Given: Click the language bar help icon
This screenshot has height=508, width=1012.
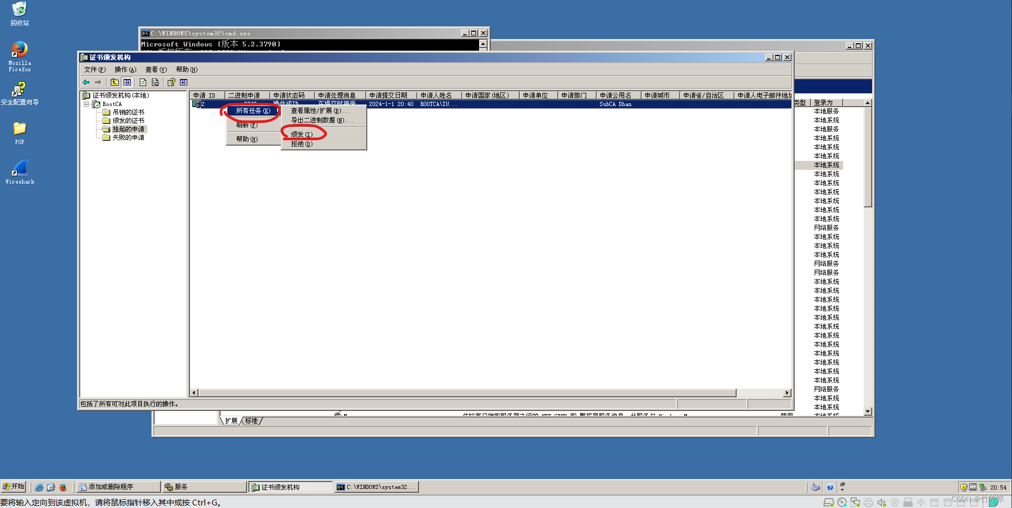Looking at the screenshot, I should pos(830,487).
